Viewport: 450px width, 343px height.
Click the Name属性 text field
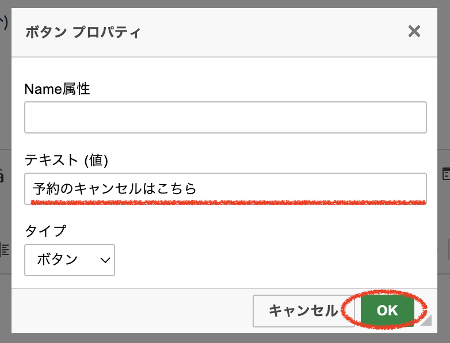click(x=225, y=118)
